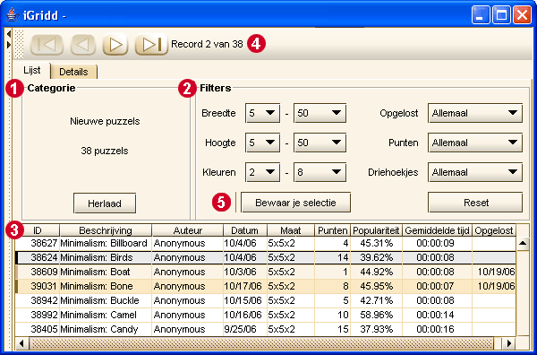The width and height of the screenshot is (537, 355).
Task: Open the Driehoekjes filter dropdown
Action: pos(475,172)
